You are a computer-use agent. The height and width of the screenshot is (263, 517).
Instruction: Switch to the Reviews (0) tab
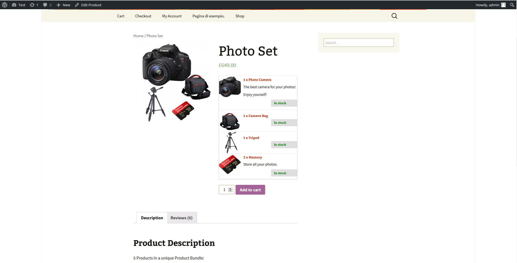(182, 218)
